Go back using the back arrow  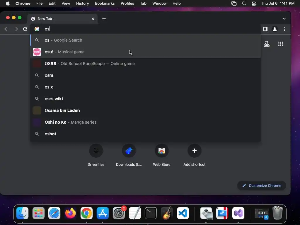[6, 29]
